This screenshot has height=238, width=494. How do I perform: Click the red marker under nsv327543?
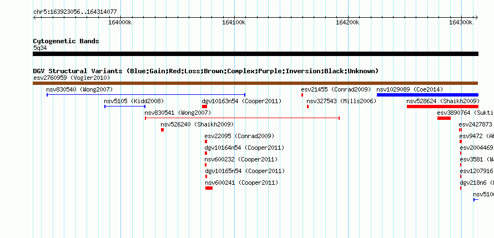pyautogui.click(x=308, y=107)
